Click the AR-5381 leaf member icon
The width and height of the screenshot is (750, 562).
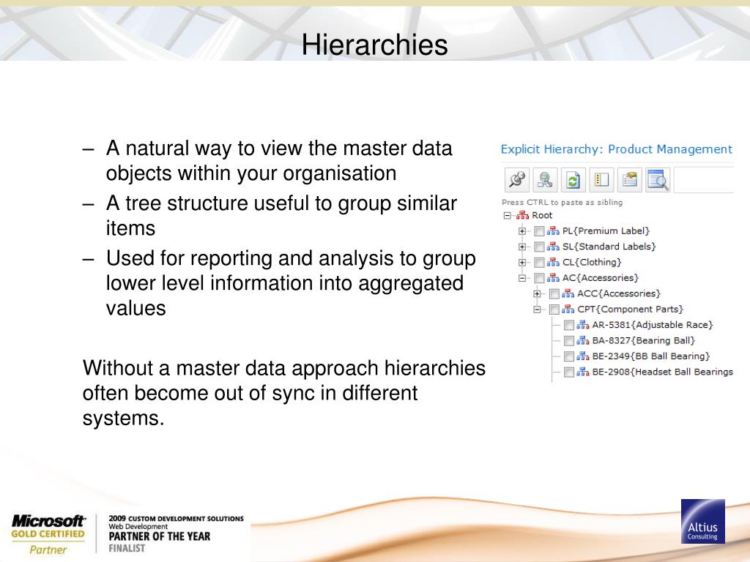582,326
